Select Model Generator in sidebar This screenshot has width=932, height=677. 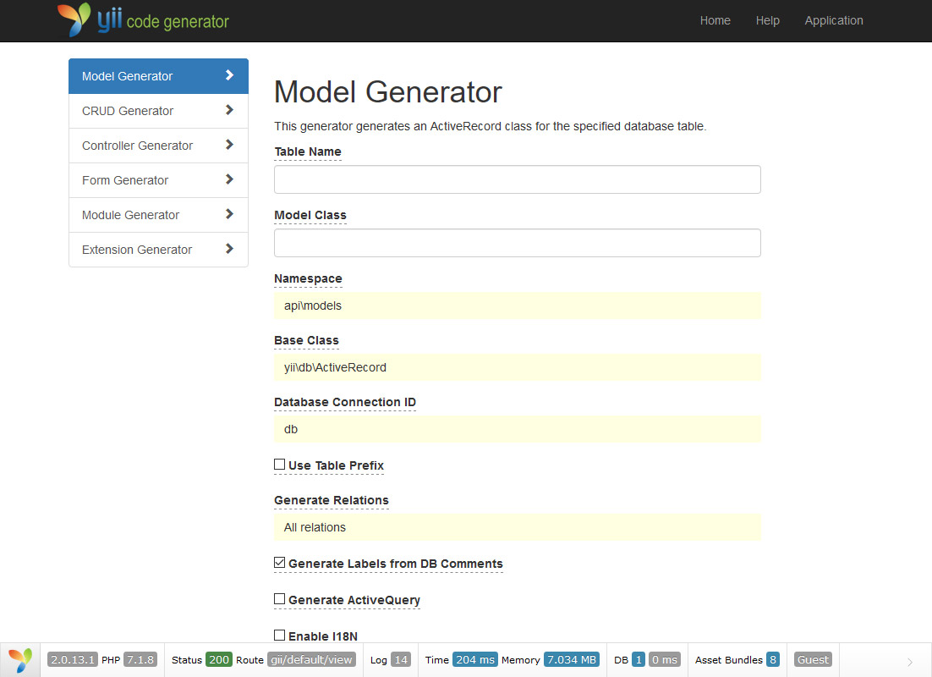[x=158, y=76]
